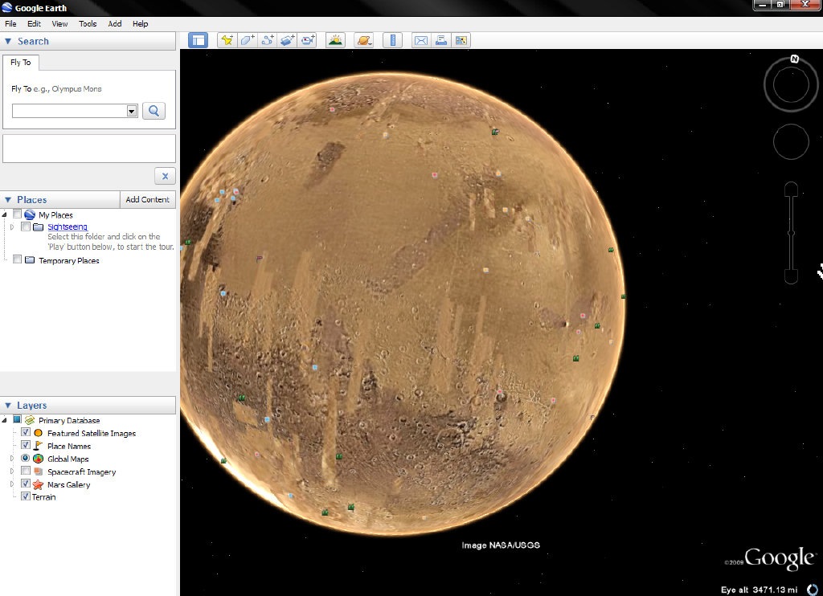
Task: Click the Move joystick circle control
Action: (791, 141)
